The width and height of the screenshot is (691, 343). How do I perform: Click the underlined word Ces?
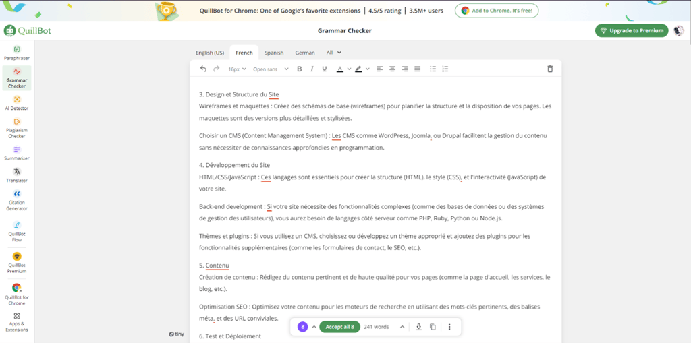tap(266, 177)
